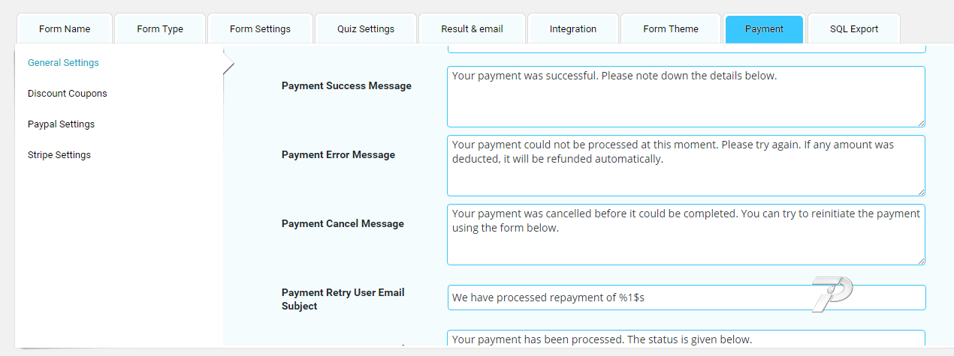954x356 pixels.
Task: Open the SQL Export tab
Action: pyautogui.click(x=854, y=29)
